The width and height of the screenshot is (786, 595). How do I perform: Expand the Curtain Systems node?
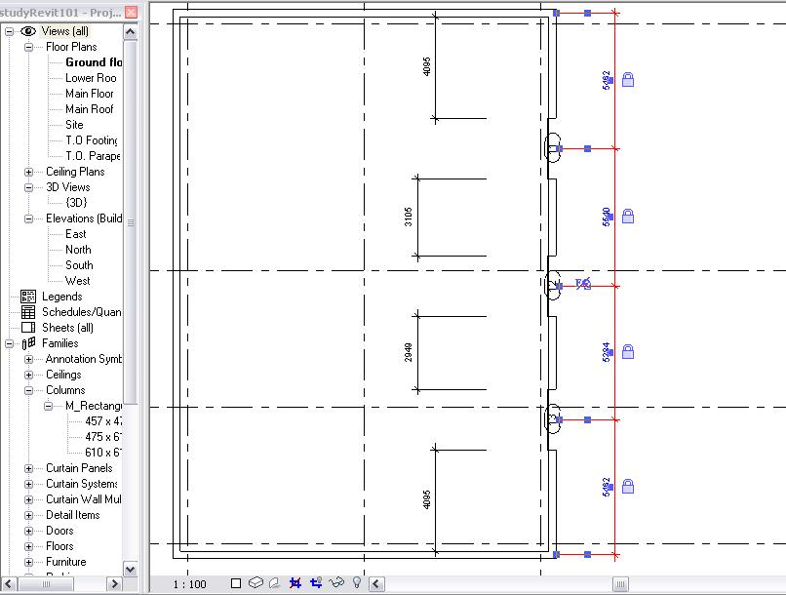(x=28, y=484)
